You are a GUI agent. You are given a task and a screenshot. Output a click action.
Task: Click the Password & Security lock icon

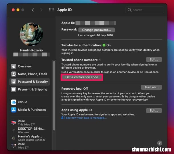click(x=14, y=82)
